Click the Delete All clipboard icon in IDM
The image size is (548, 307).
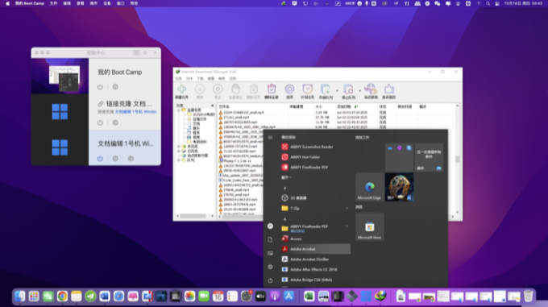[272, 89]
